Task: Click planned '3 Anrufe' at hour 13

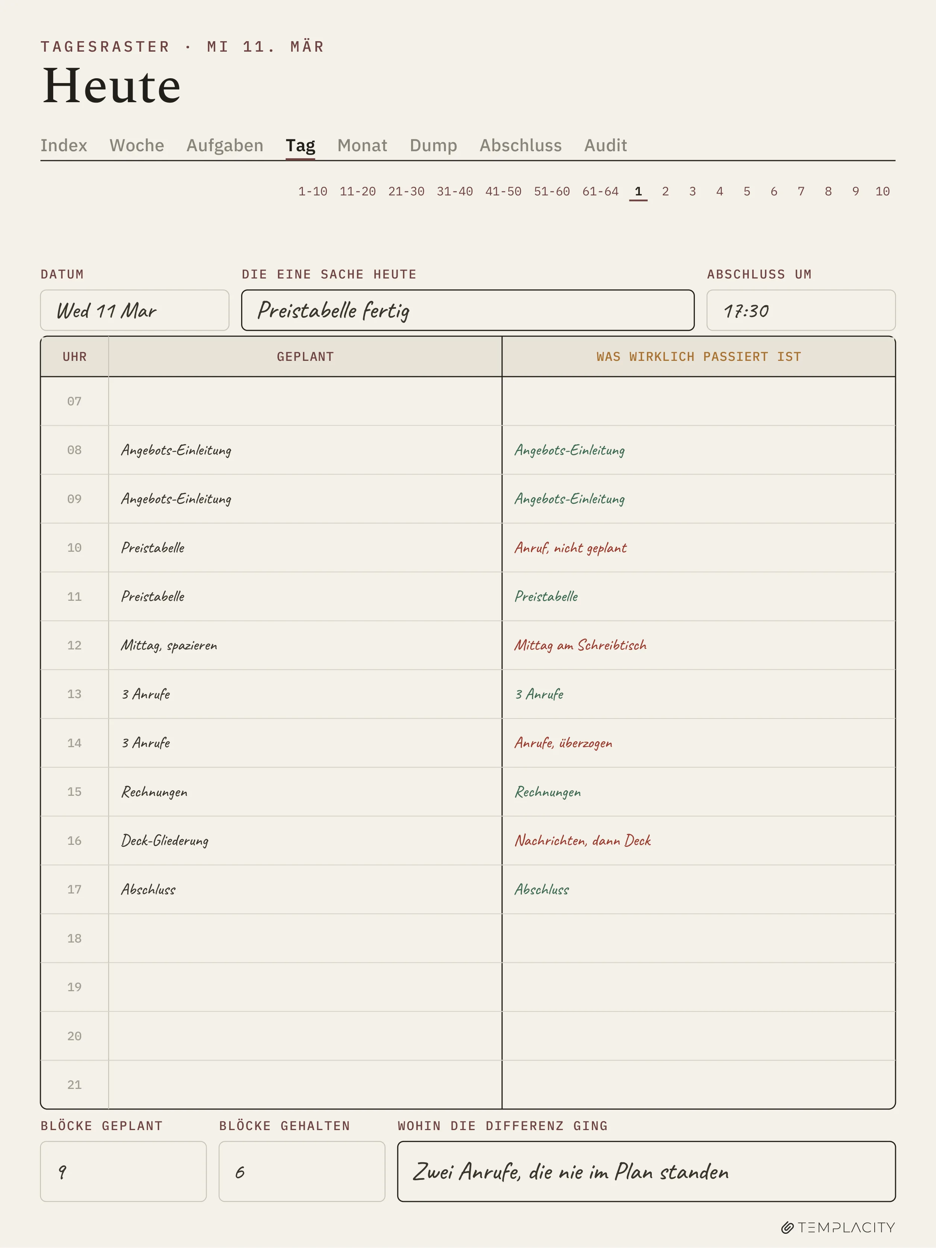Action: [x=146, y=694]
